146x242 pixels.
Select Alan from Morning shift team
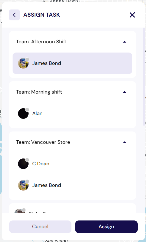(72, 114)
